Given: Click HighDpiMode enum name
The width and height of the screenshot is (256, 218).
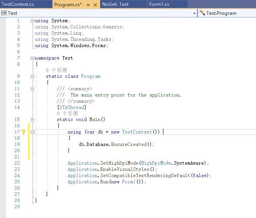Looking at the screenshot, I should (156, 163).
